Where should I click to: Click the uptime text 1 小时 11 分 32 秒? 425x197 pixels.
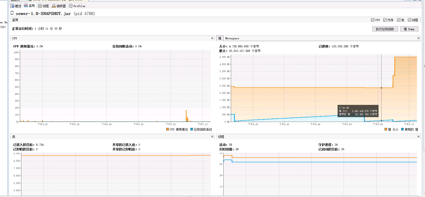click(x=48, y=29)
